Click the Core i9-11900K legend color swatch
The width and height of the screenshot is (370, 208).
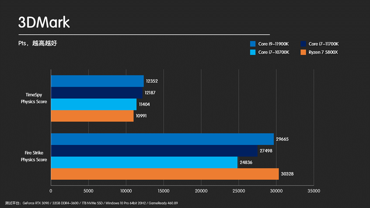[253, 44]
